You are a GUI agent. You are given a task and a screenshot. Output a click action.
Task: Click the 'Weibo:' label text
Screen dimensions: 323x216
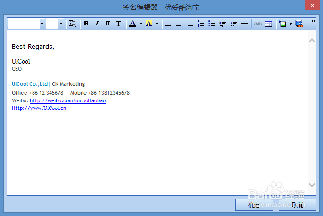[20, 100]
